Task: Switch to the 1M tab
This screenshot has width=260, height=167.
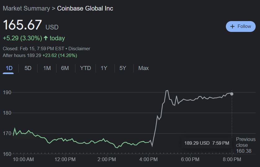Action: pyautogui.click(x=47, y=68)
